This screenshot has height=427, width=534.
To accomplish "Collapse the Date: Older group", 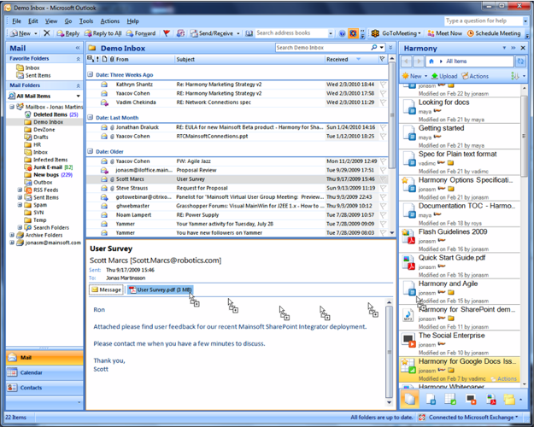I will 91,151.
